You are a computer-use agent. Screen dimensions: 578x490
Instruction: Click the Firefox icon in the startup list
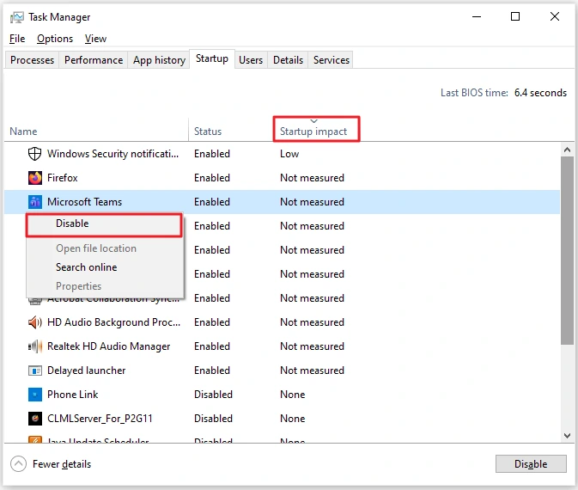[x=35, y=178]
